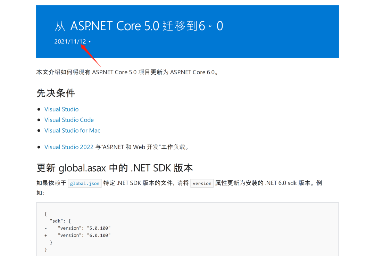Viewport: 375px width, 256px height.
Task: Open the Visual Studio link
Action: coord(61,109)
